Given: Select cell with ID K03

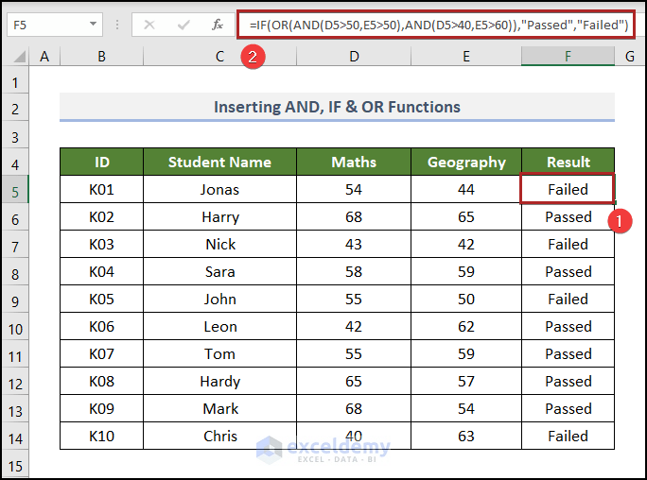Looking at the screenshot, I should click(x=101, y=245).
